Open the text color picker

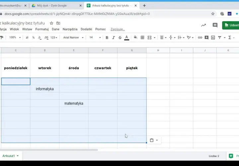coord(126,38)
